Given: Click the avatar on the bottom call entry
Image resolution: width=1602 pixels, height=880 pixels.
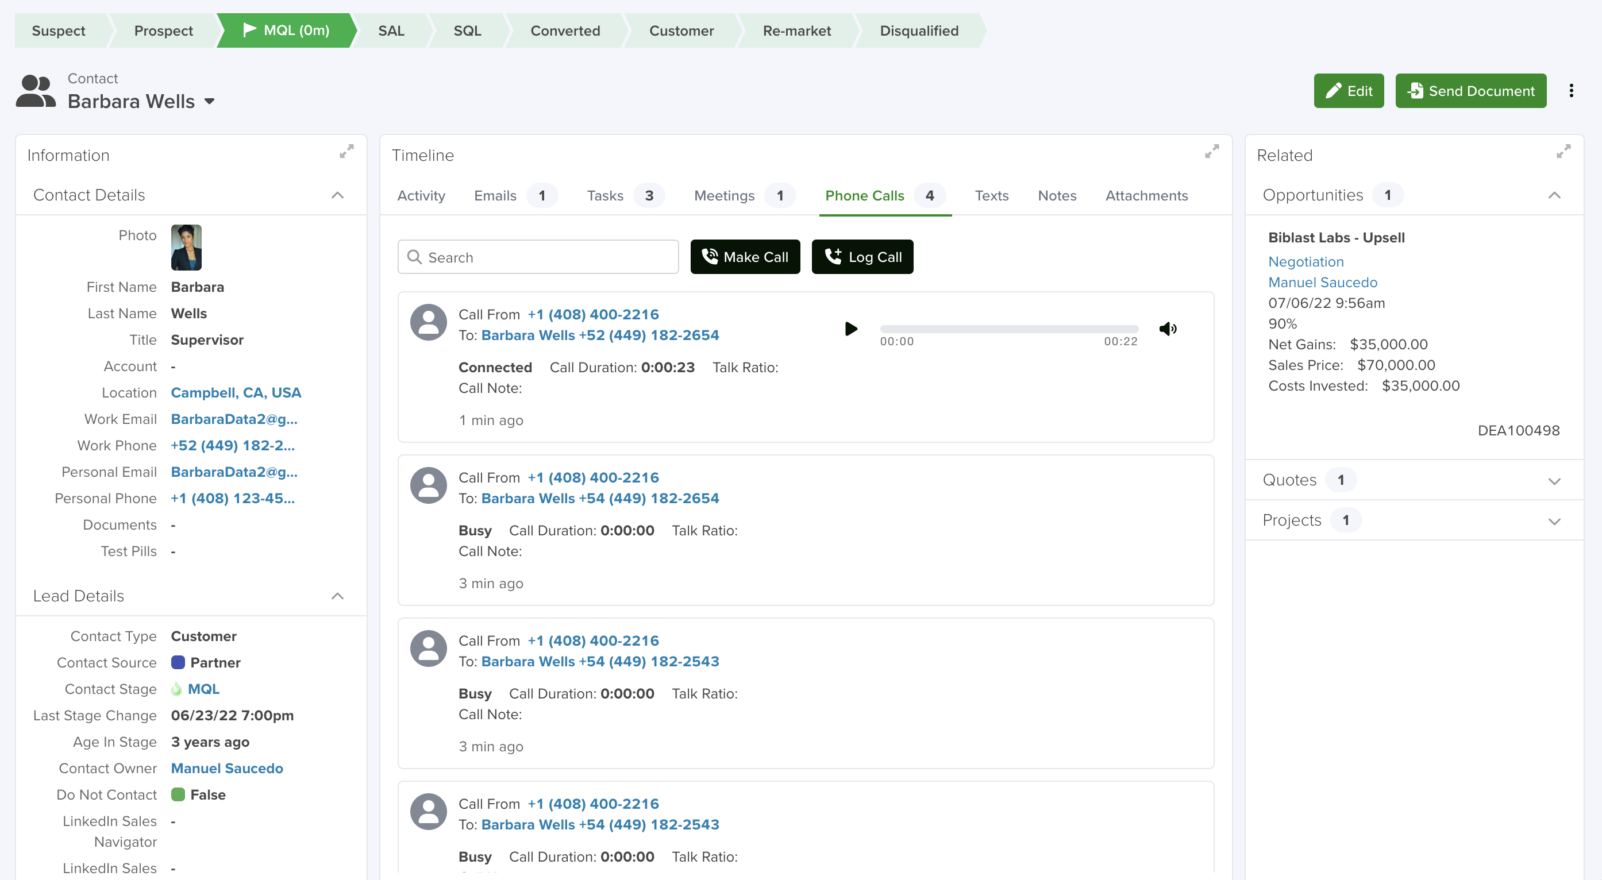Looking at the screenshot, I should pyautogui.click(x=429, y=812).
